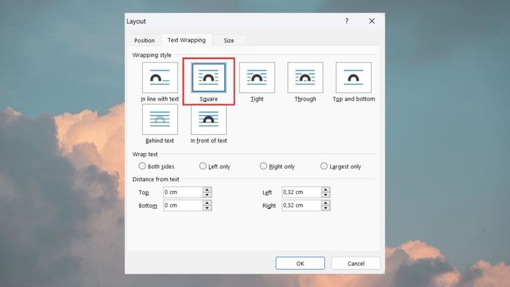Open the Text Wrapping tab

(187, 40)
